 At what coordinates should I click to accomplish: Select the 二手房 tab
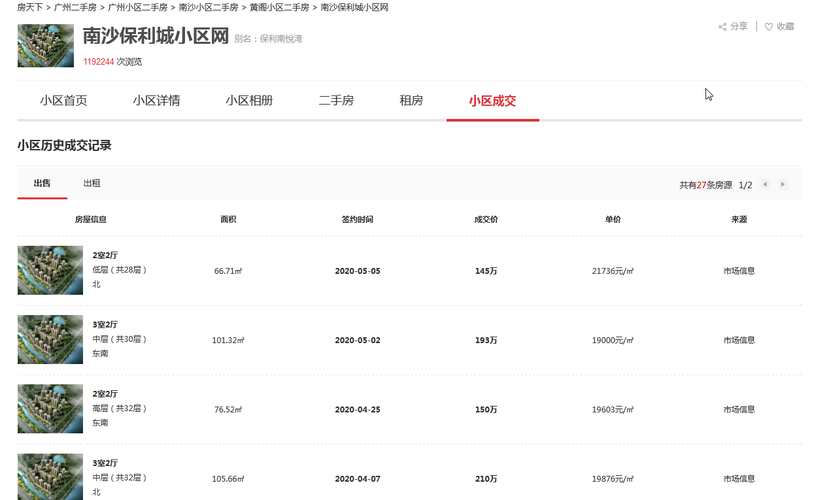[x=336, y=101]
